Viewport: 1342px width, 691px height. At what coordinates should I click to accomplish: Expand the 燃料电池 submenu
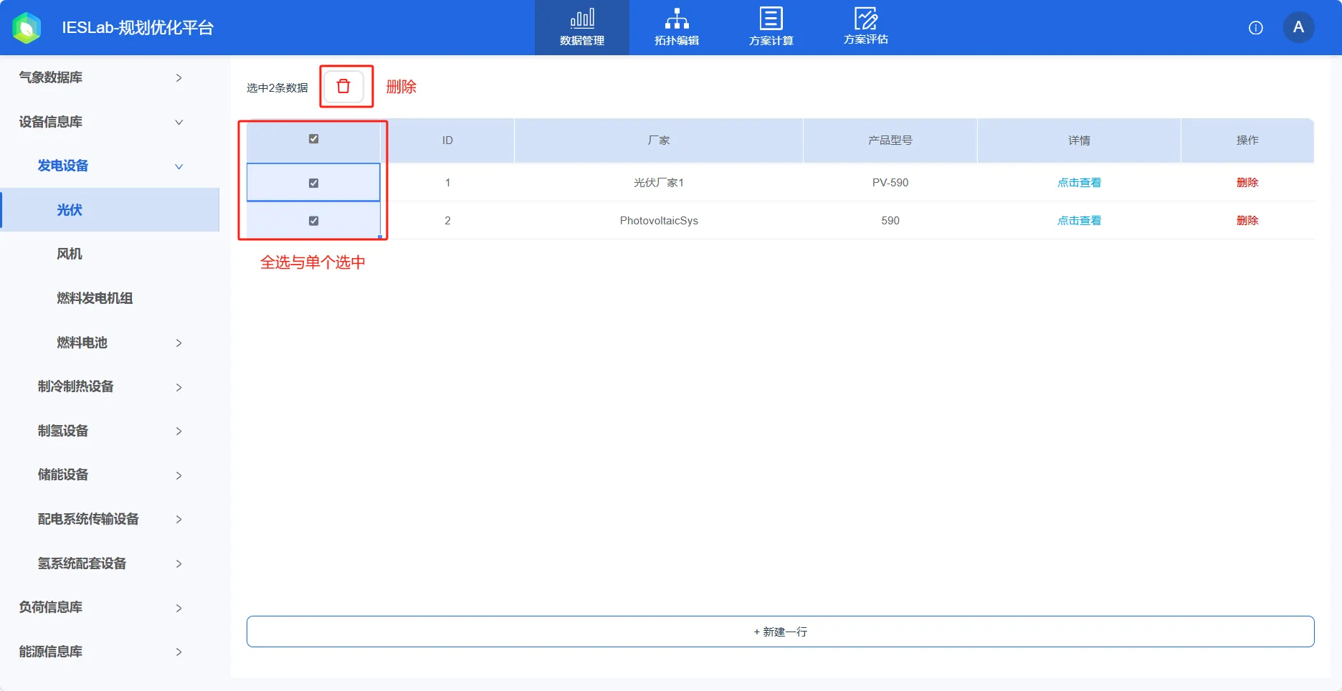pyautogui.click(x=110, y=343)
